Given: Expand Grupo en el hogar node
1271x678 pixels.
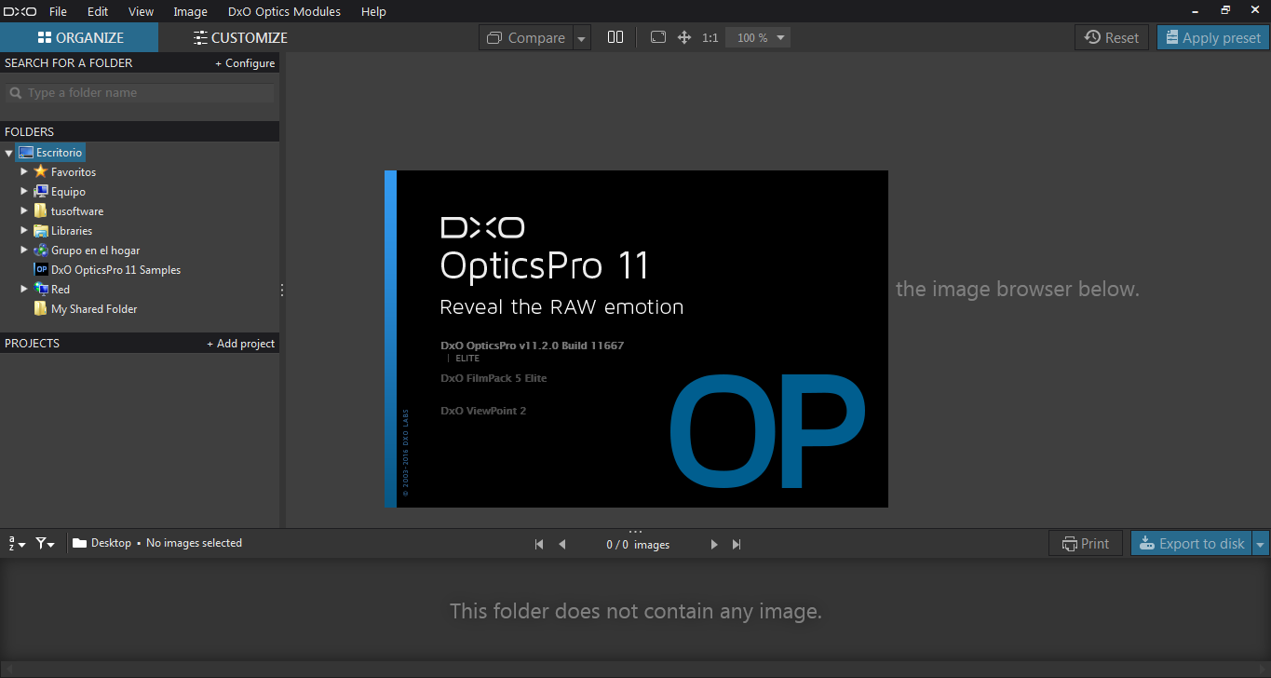Looking at the screenshot, I should pyautogui.click(x=24, y=251).
